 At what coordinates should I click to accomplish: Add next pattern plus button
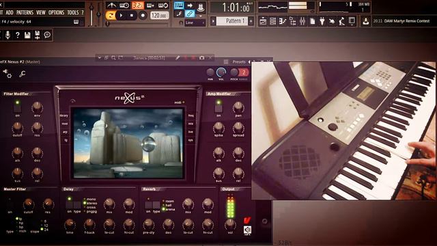click(x=251, y=21)
